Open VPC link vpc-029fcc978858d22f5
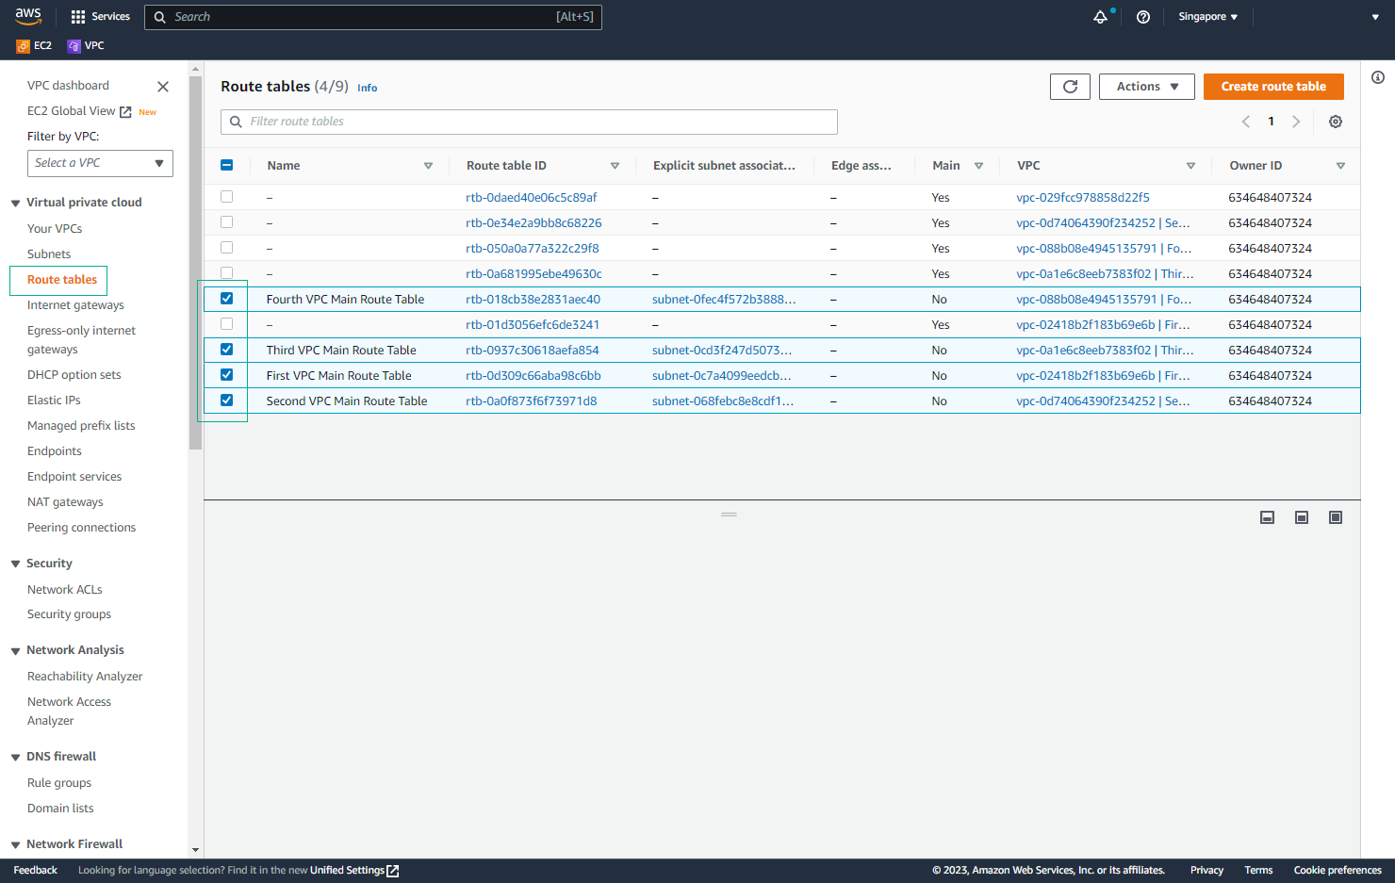1395x883 pixels. tap(1083, 198)
